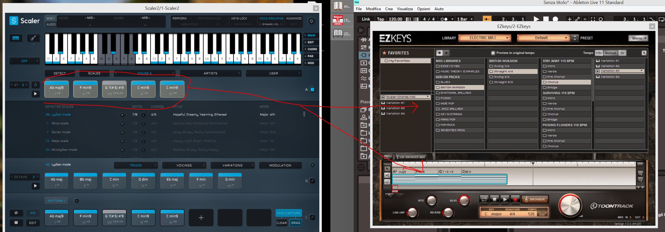Stop playback in EZkeys transport

tap(494, 199)
